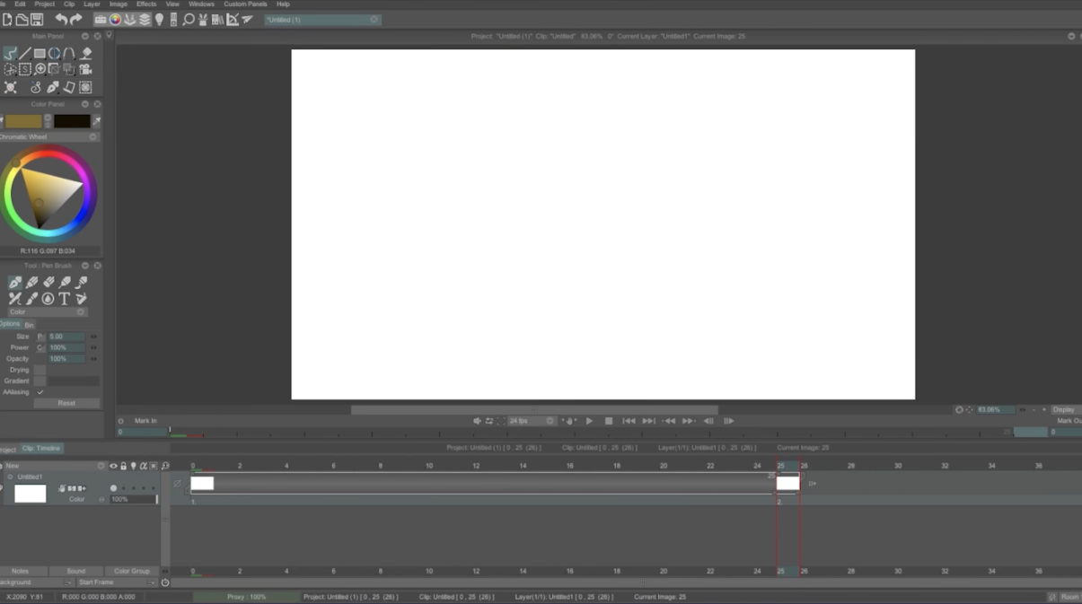1082x604 pixels.
Task: Select the straight line tool
Action: (x=25, y=54)
